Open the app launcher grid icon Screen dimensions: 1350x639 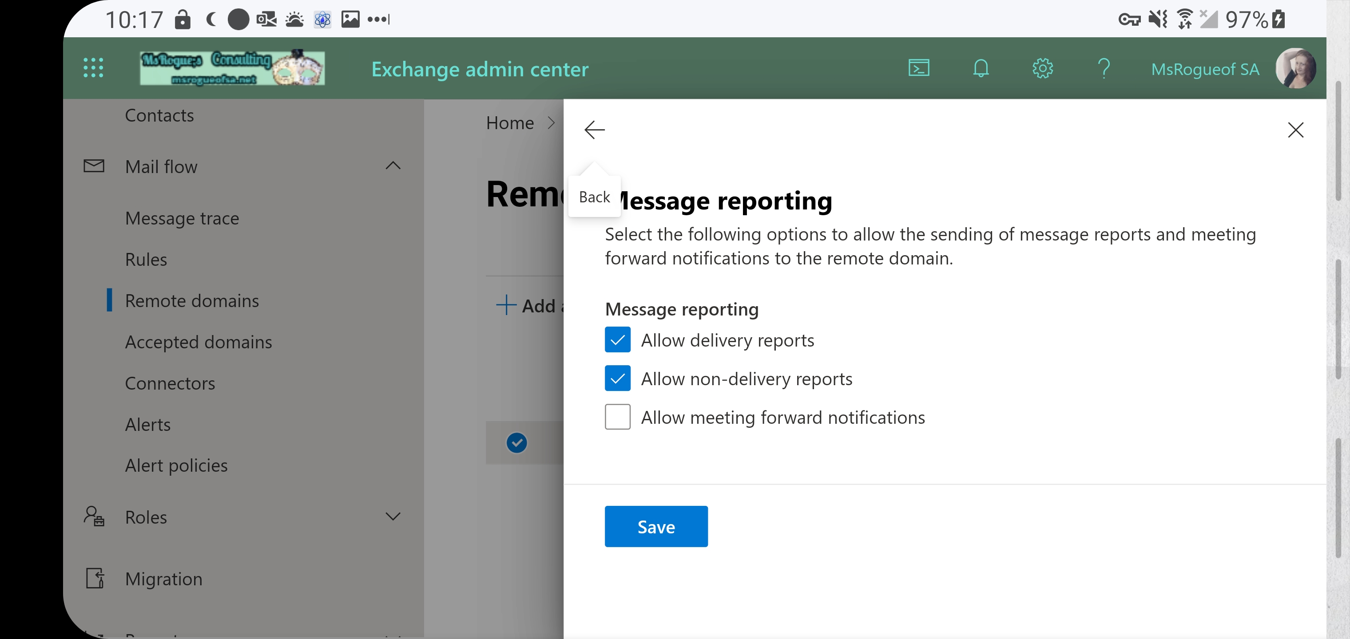(93, 68)
